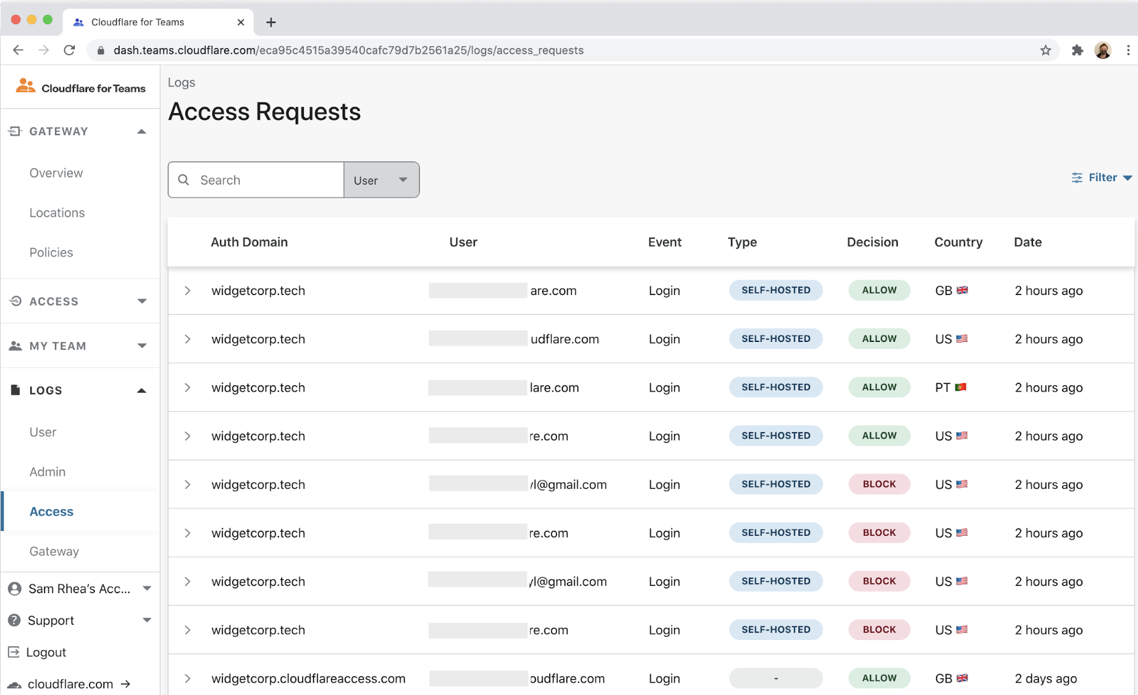The width and height of the screenshot is (1138, 695).
Task: Click the search magnifier icon
Action: [x=183, y=180]
